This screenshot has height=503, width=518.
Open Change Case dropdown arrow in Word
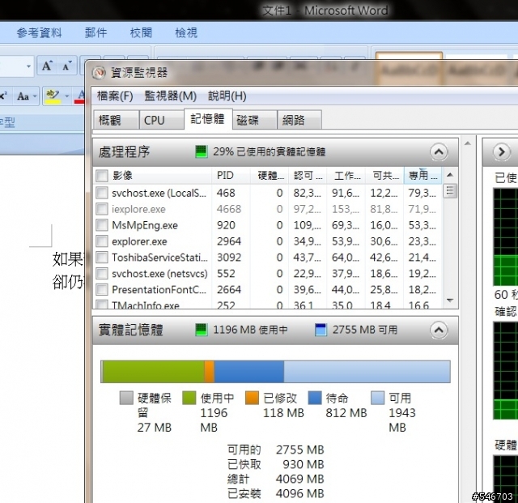(35, 96)
